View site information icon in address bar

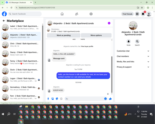tap(16, 7)
